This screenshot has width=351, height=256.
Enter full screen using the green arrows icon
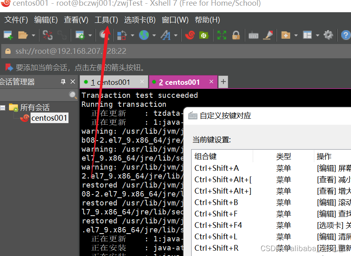point(221,35)
